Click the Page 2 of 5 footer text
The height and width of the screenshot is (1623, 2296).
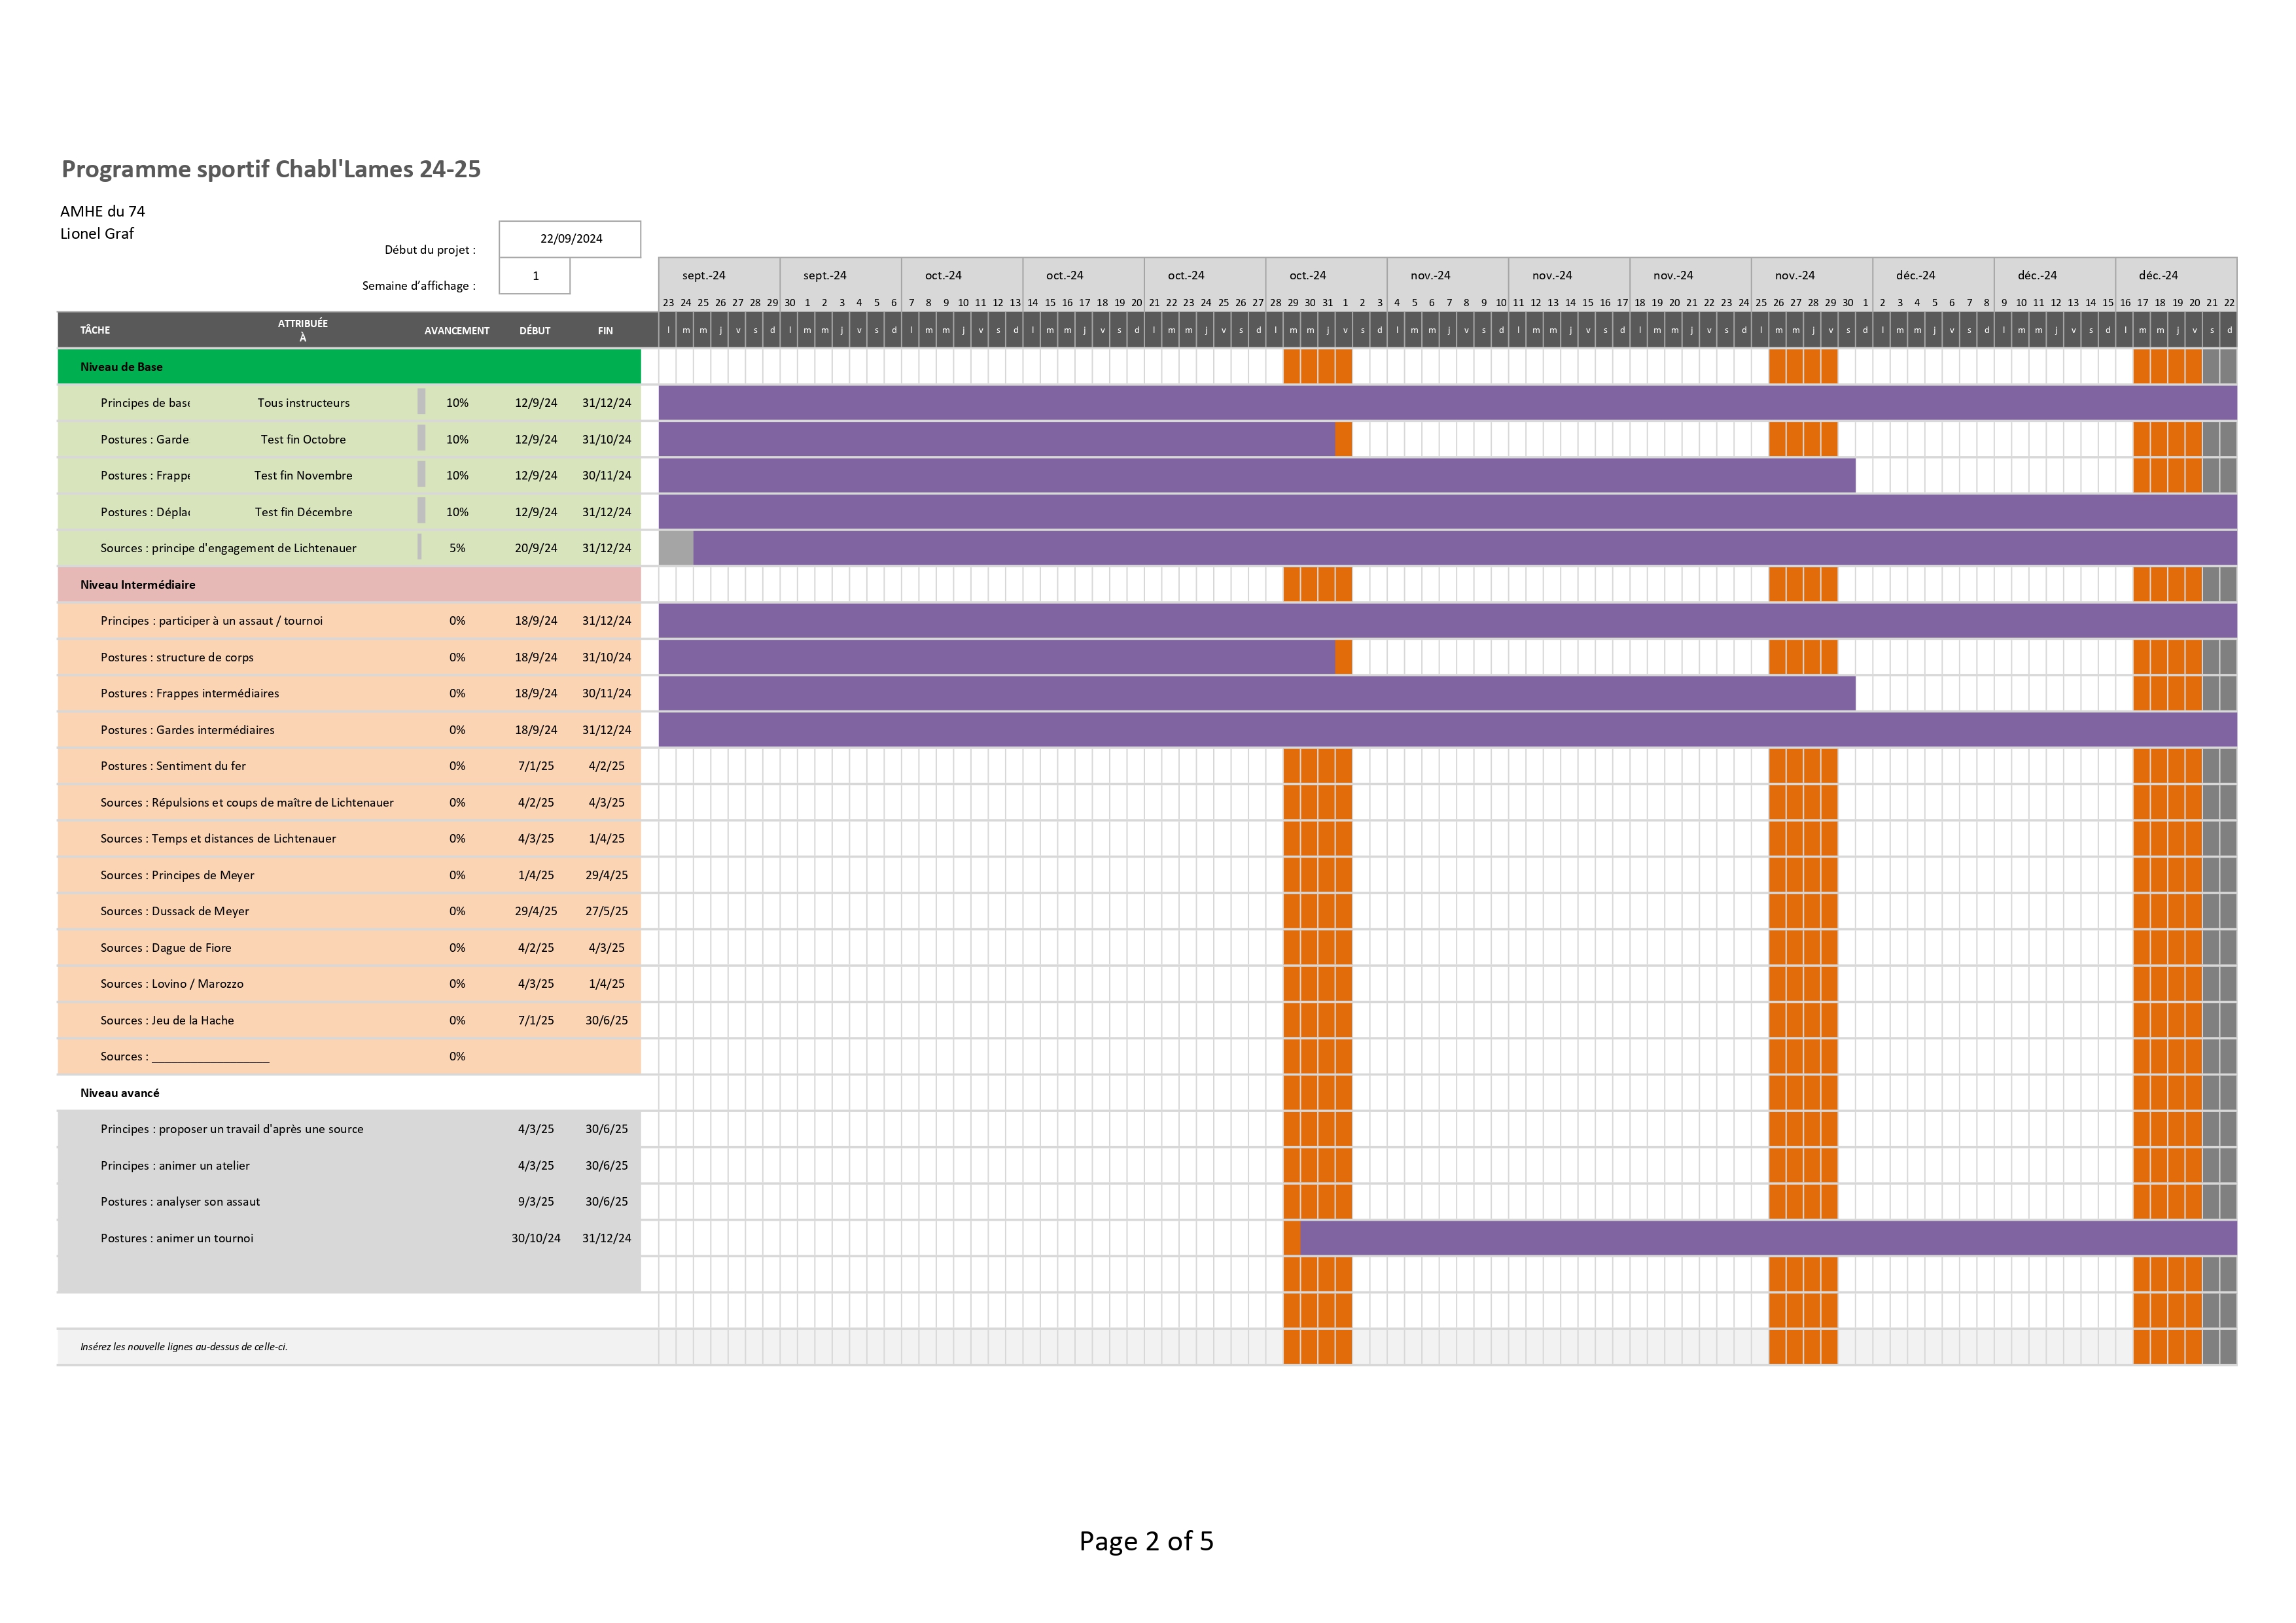[x=1146, y=1541]
